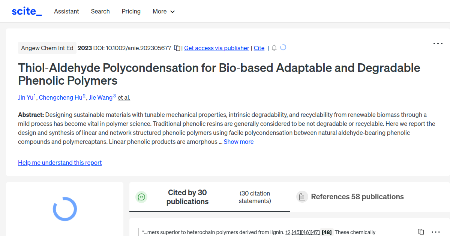Screen dimensions: 450x236
Task: Click the References document icon
Action: tap(302, 196)
